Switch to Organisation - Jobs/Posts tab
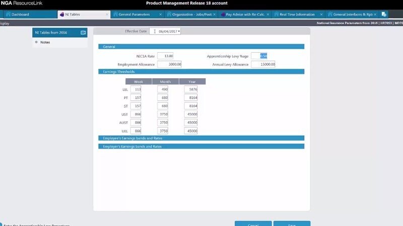403x226 pixels. point(189,15)
